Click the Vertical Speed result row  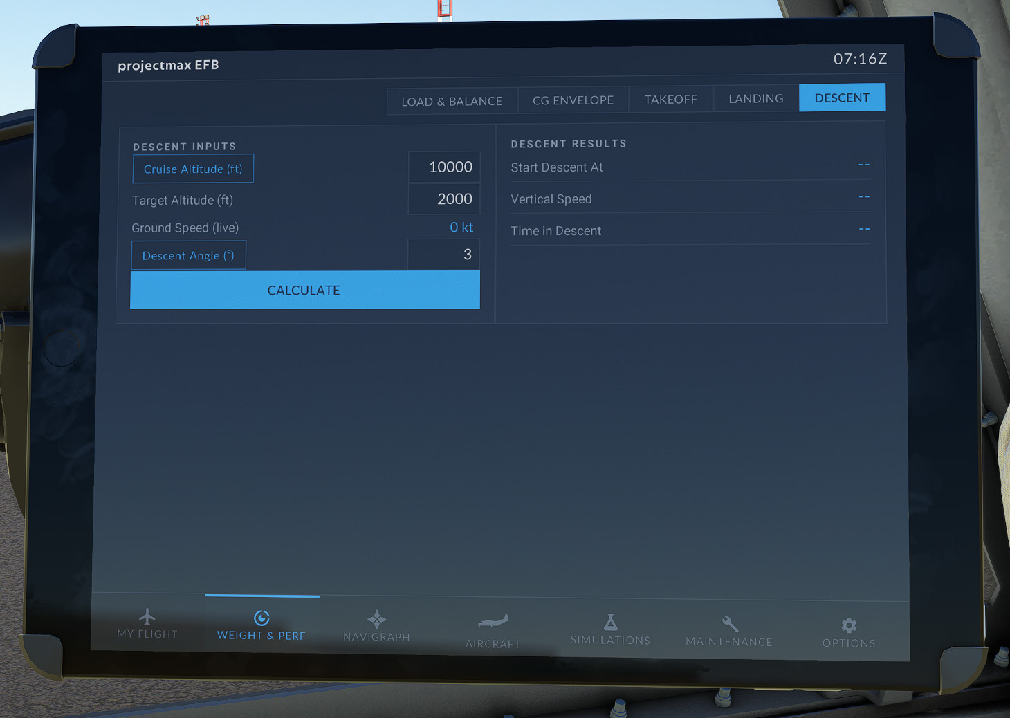(x=690, y=198)
